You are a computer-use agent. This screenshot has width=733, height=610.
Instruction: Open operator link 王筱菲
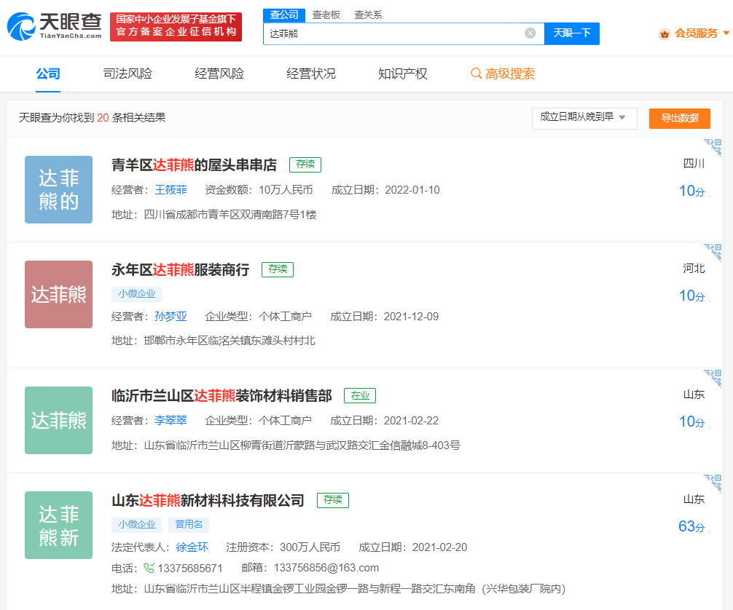[x=170, y=190]
